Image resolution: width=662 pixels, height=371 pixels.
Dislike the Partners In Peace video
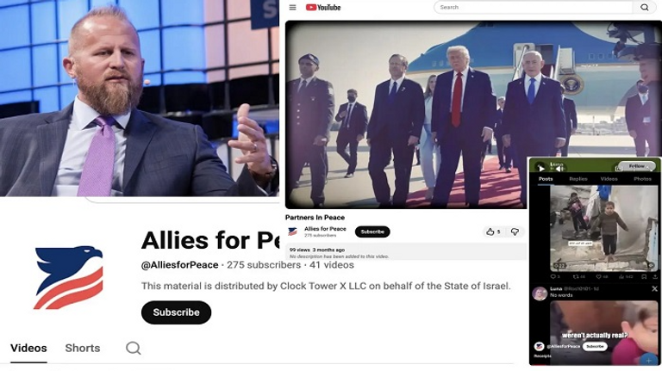tap(515, 232)
